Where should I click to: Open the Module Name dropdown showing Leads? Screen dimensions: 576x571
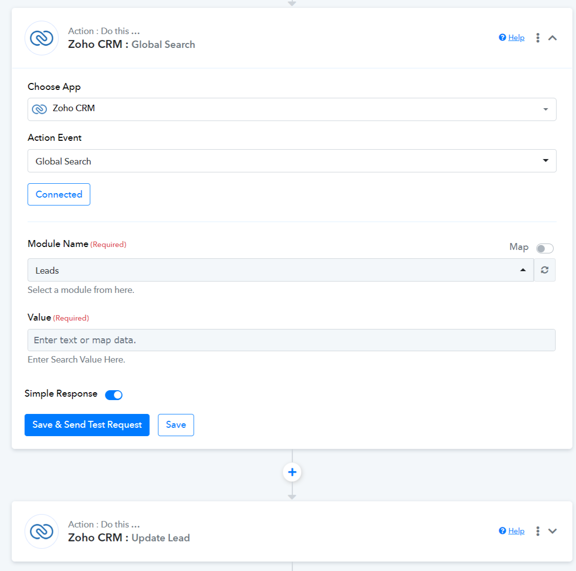coord(281,270)
